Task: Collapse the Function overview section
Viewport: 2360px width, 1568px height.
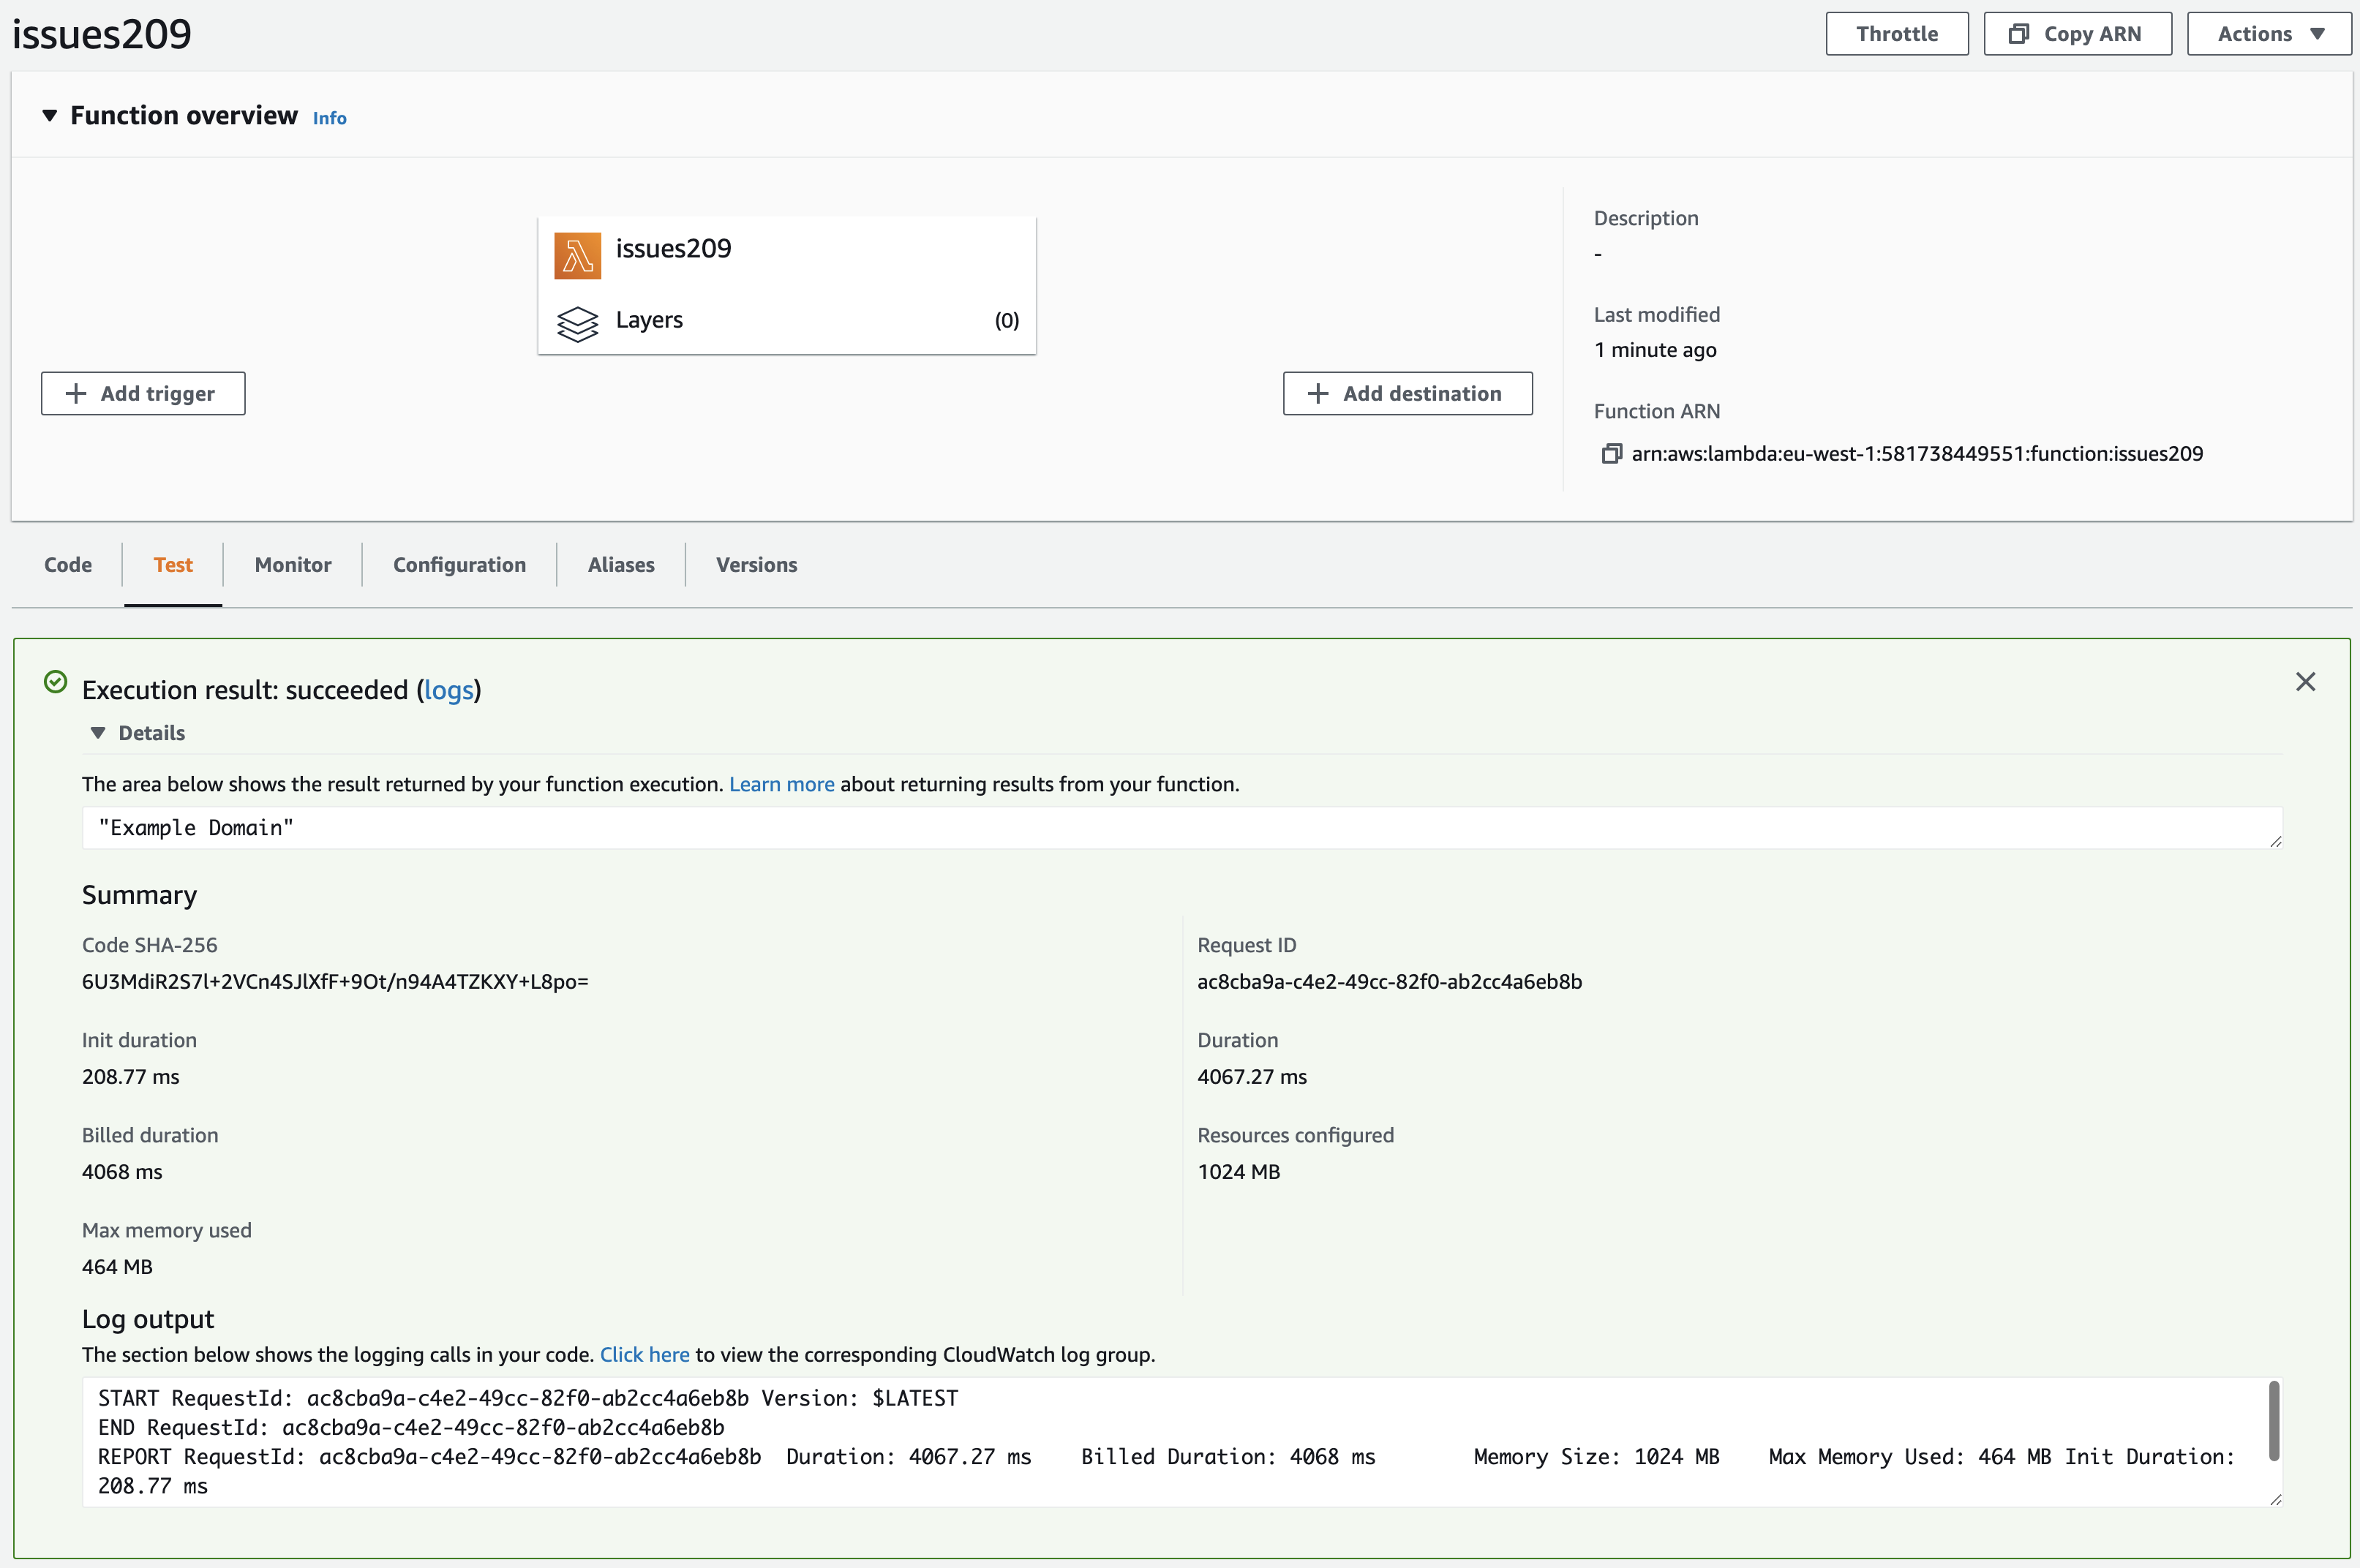Action: coord(49,116)
